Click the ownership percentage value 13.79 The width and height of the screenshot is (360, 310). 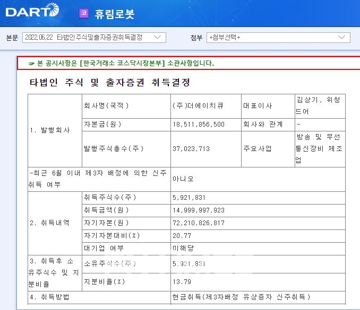tap(182, 281)
